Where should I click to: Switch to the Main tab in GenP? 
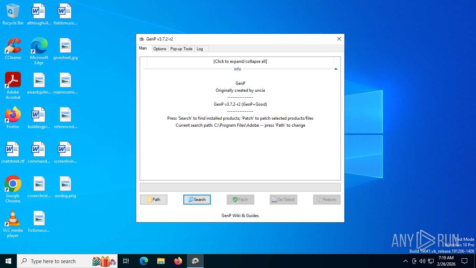143,49
